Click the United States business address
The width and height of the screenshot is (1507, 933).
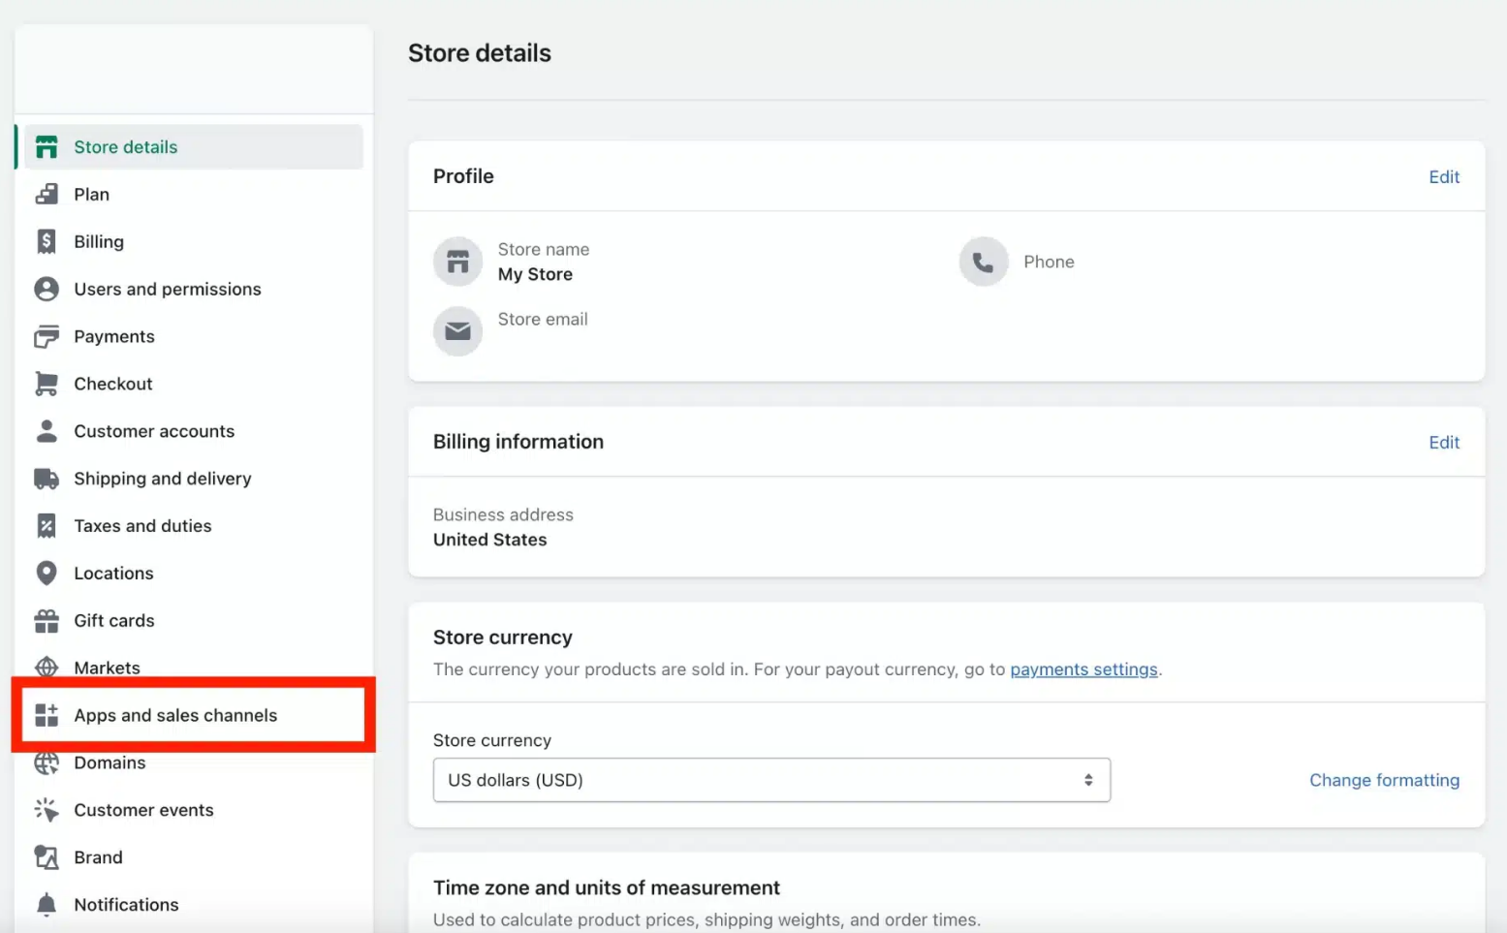tap(489, 540)
